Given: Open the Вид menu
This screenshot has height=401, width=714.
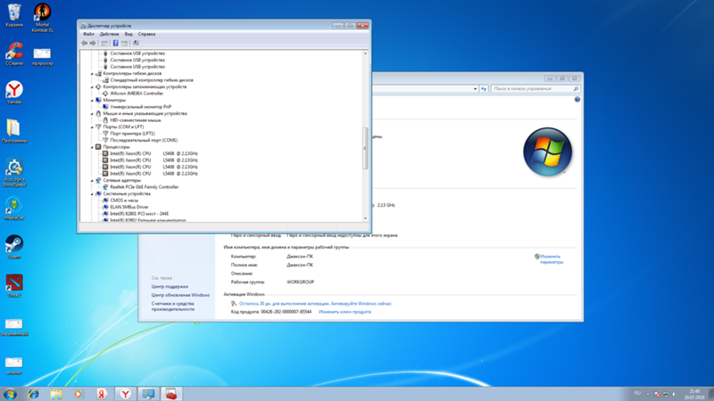Looking at the screenshot, I should coord(129,34).
